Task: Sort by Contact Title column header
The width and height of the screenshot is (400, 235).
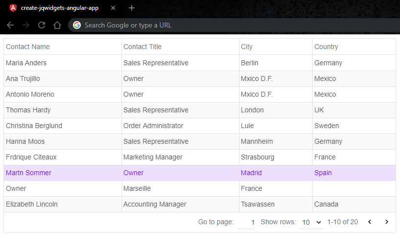Action: [x=142, y=47]
